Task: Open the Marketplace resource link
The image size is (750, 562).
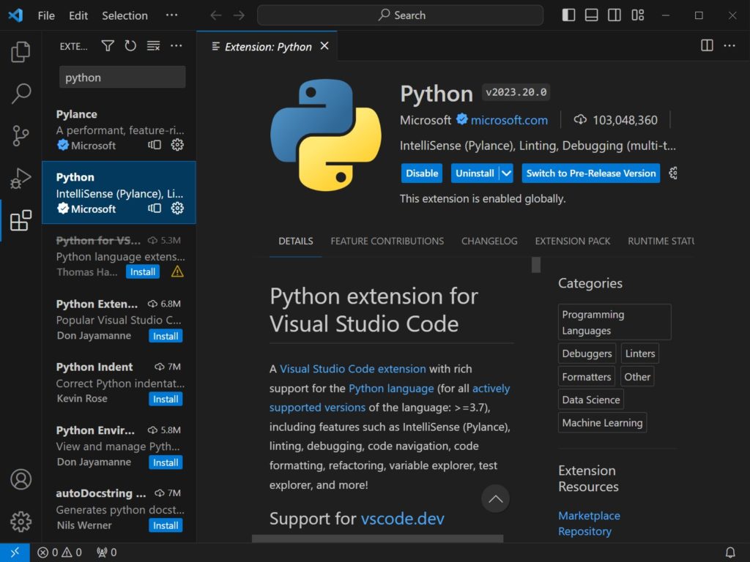Action: (589, 516)
